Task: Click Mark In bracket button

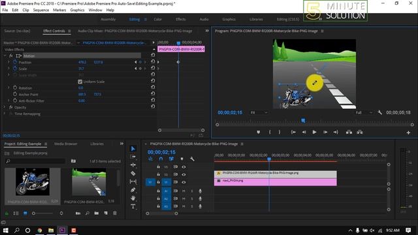Action: (270, 132)
